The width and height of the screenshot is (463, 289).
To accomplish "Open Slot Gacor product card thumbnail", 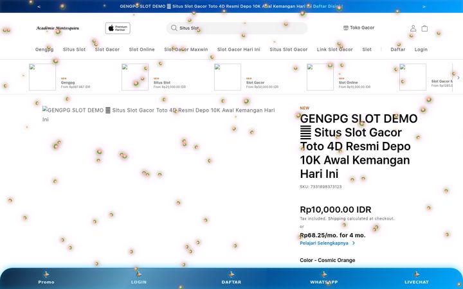I will pos(228,77).
